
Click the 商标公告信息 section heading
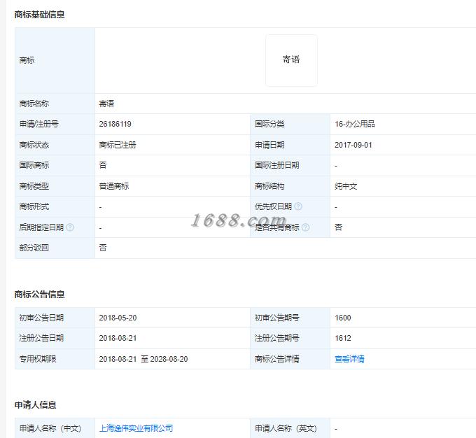(x=39, y=295)
